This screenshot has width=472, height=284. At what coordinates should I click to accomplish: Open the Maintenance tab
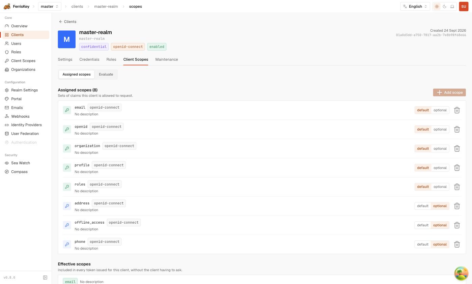click(x=167, y=59)
